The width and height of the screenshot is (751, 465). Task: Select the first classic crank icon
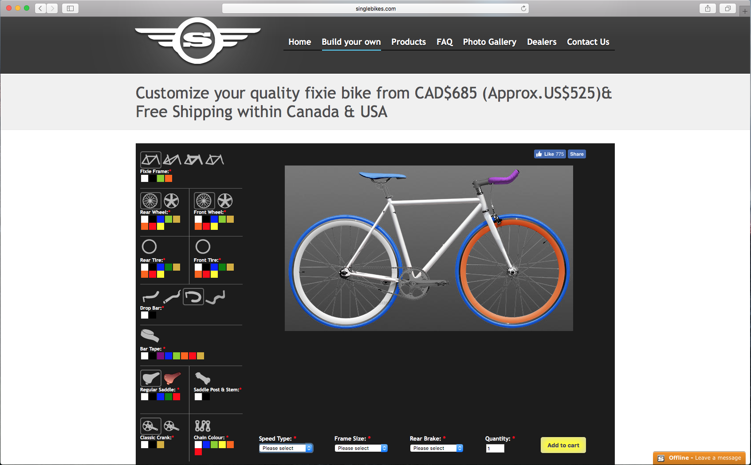click(150, 426)
